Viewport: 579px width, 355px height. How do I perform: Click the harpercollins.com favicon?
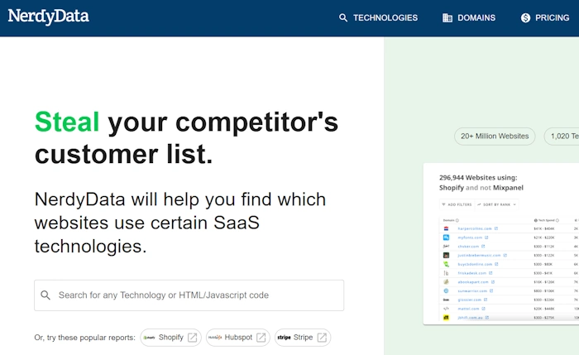(x=446, y=228)
